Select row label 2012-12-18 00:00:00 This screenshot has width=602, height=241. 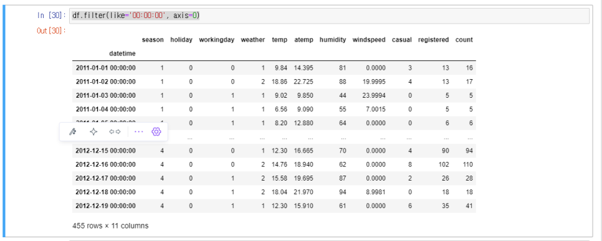[x=105, y=192]
